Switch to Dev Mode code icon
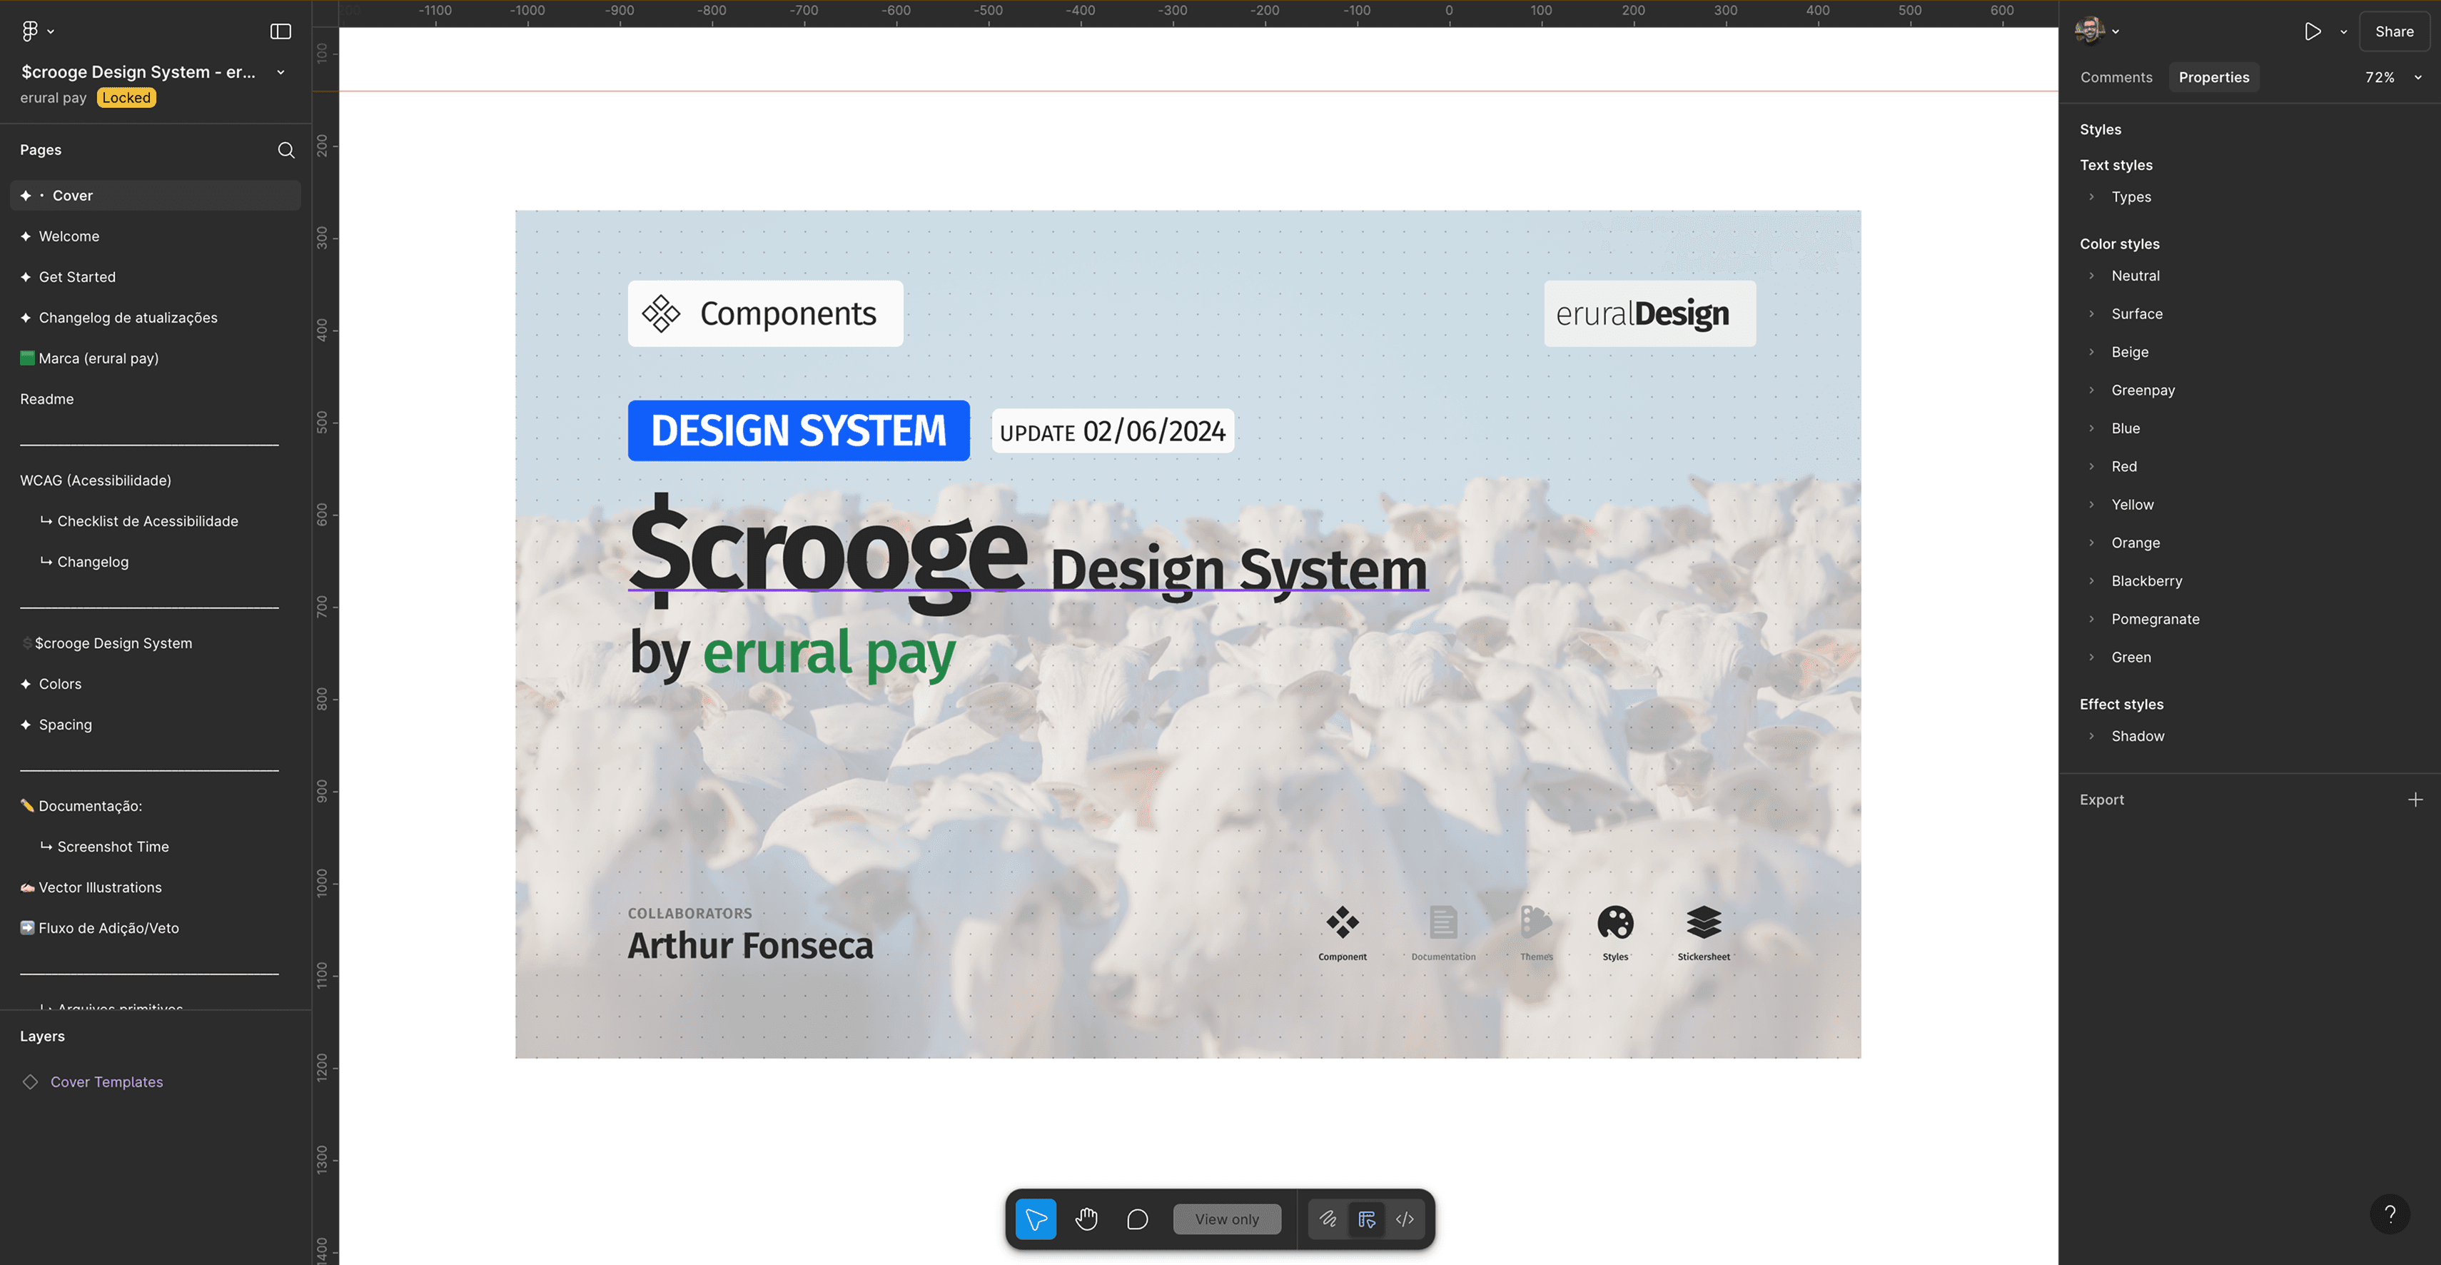2441x1265 pixels. 1405,1219
